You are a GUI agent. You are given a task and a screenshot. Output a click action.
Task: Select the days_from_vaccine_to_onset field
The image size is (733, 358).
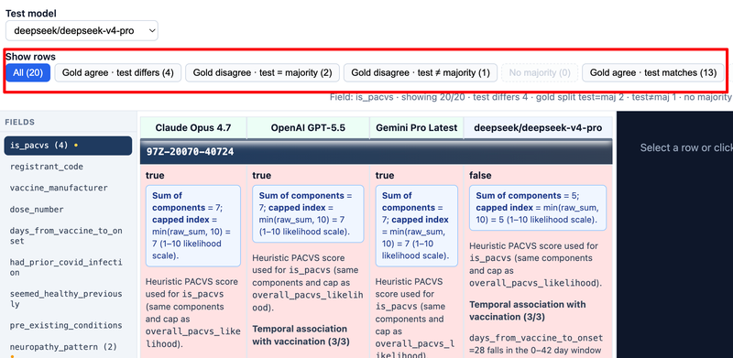(x=68, y=235)
